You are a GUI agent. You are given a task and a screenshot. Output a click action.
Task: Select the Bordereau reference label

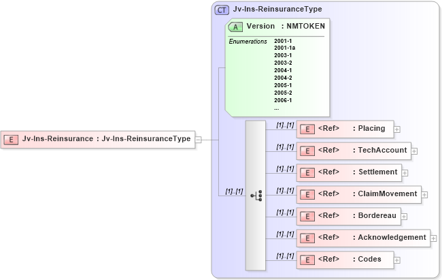(x=357, y=215)
